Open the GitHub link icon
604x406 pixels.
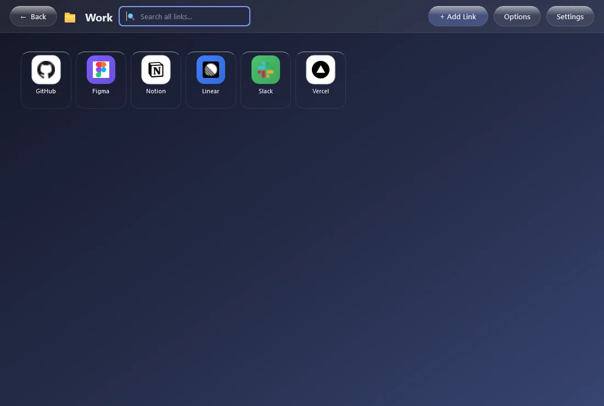click(46, 70)
